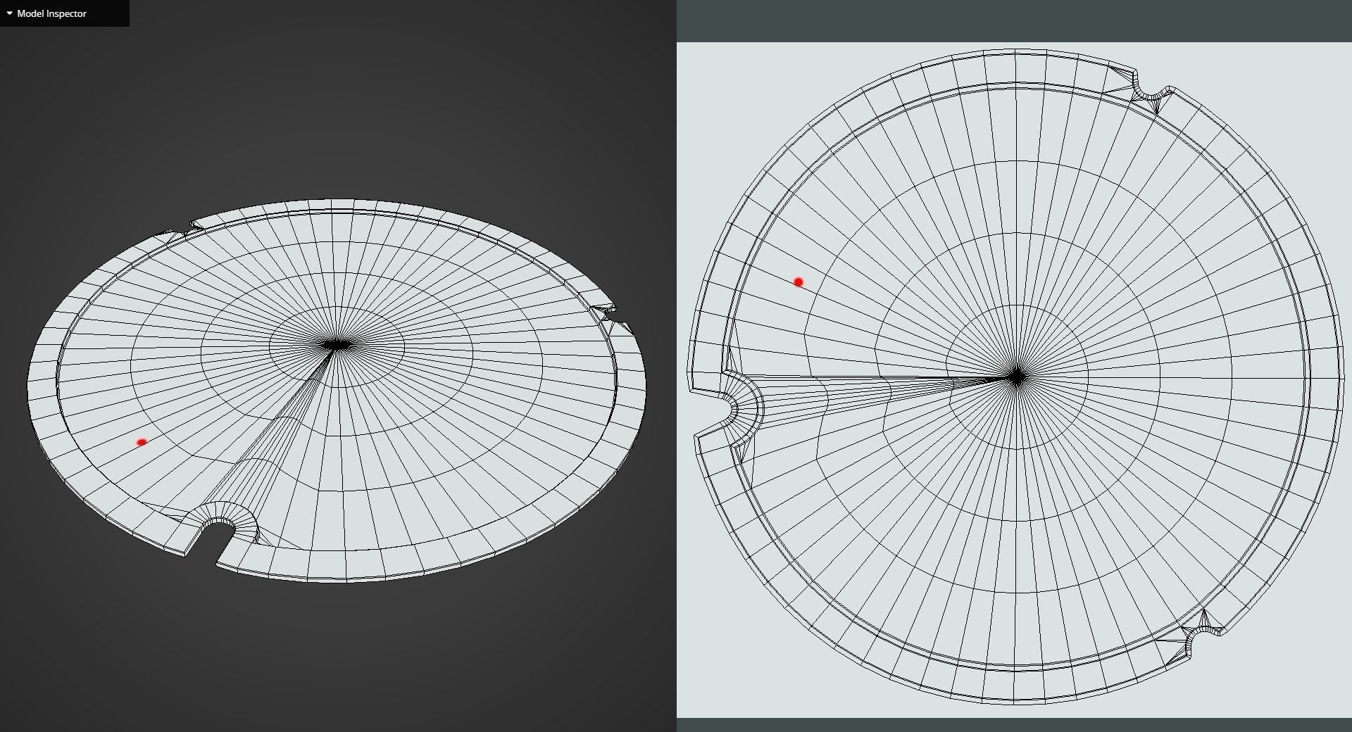The image size is (1352, 732).
Task: Click the Model Inspector title text
Action: click(x=51, y=13)
